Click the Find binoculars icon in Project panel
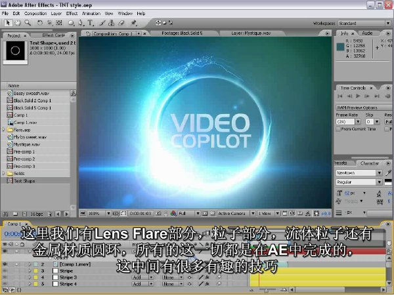The image size is (394, 295). (5, 214)
